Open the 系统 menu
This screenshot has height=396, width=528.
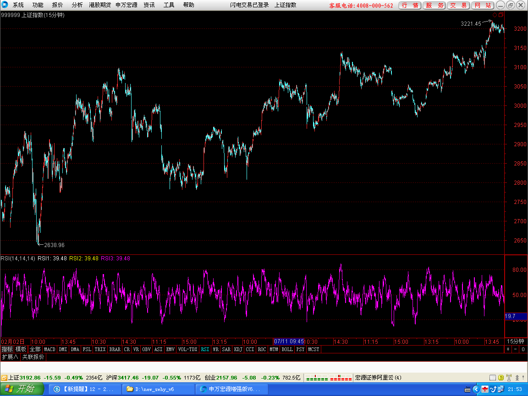click(x=18, y=5)
